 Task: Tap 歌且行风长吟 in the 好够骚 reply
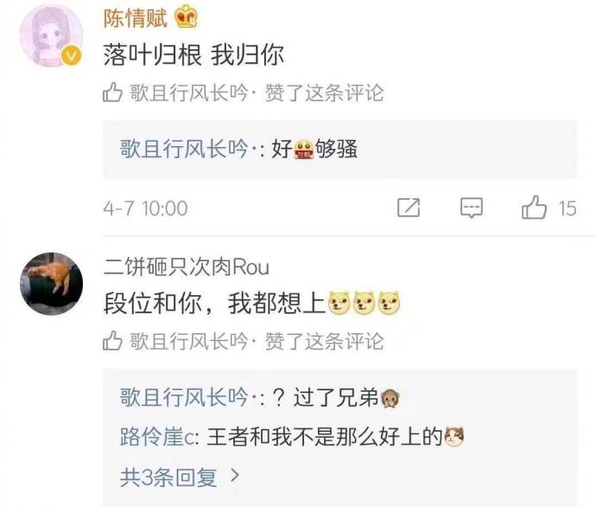[184, 149]
